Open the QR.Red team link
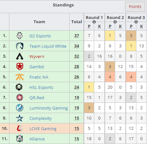 (x=37, y=98)
